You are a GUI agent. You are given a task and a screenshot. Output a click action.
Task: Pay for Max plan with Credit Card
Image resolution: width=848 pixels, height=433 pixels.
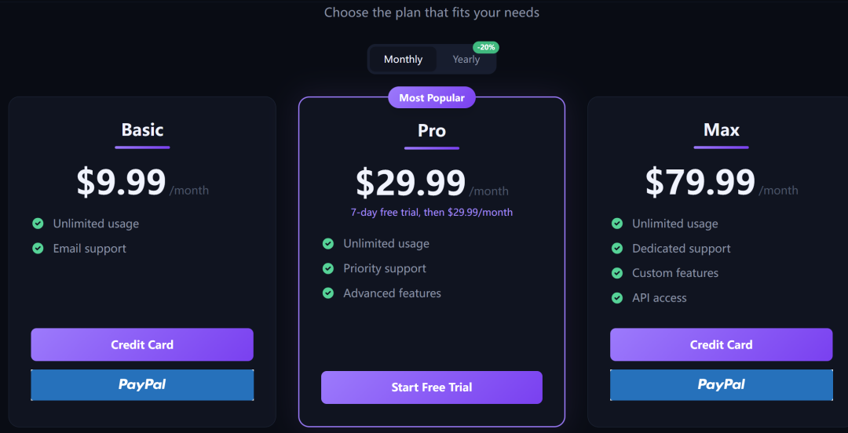pyautogui.click(x=721, y=344)
